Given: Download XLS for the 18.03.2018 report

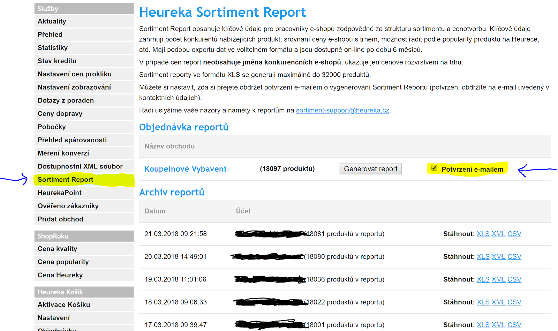Looking at the screenshot, I should (483, 302).
